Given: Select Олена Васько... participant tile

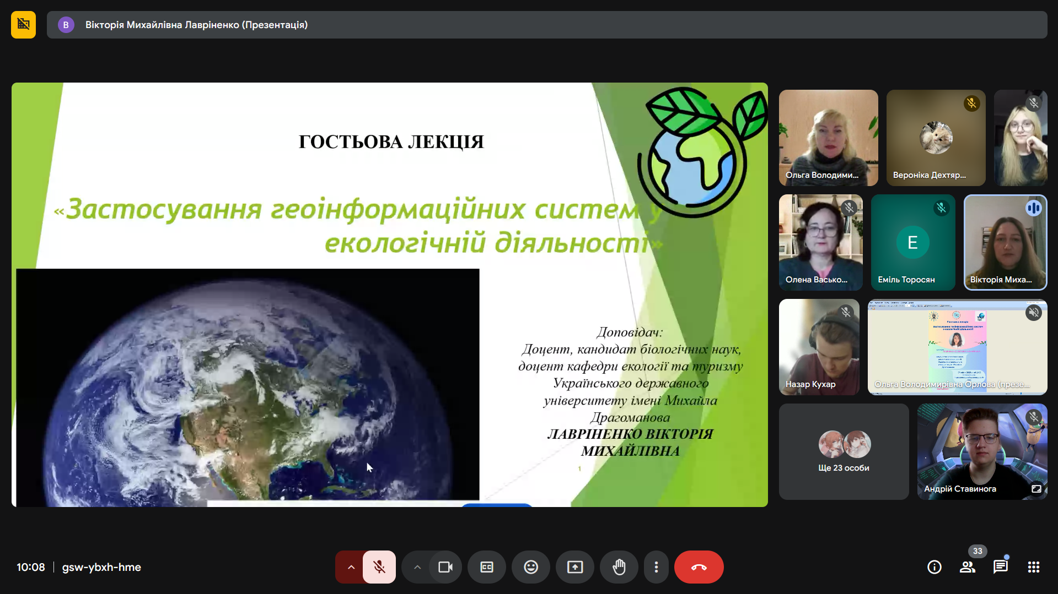Looking at the screenshot, I should pyautogui.click(x=820, y=242).
